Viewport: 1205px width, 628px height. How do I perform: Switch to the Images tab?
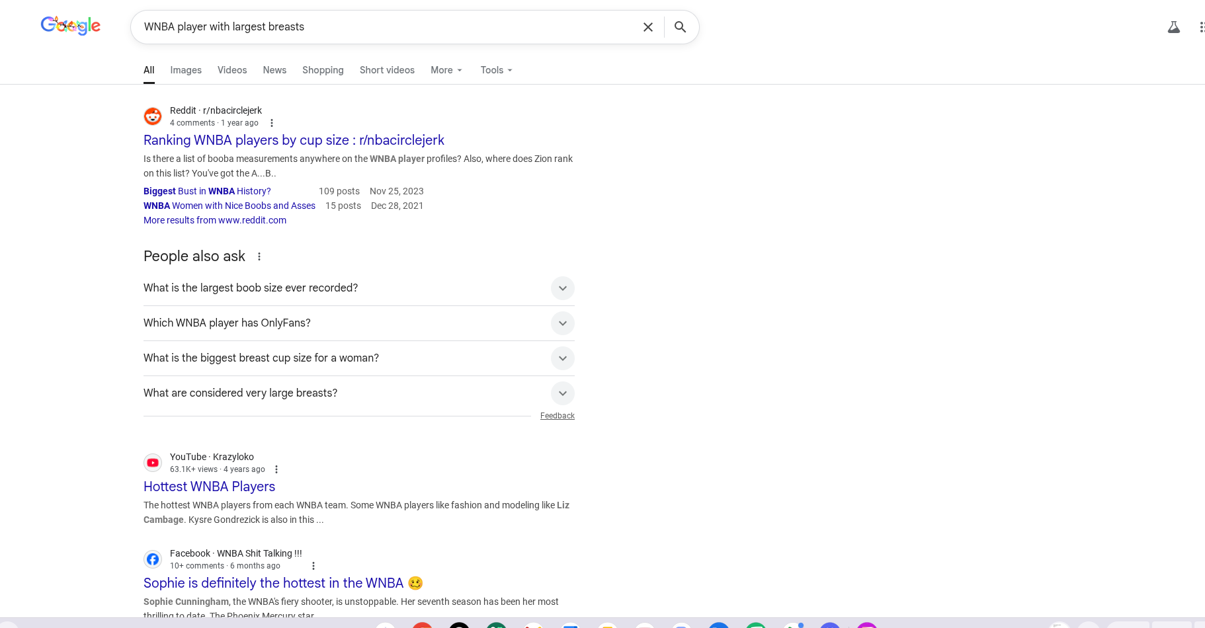point(186,70)
